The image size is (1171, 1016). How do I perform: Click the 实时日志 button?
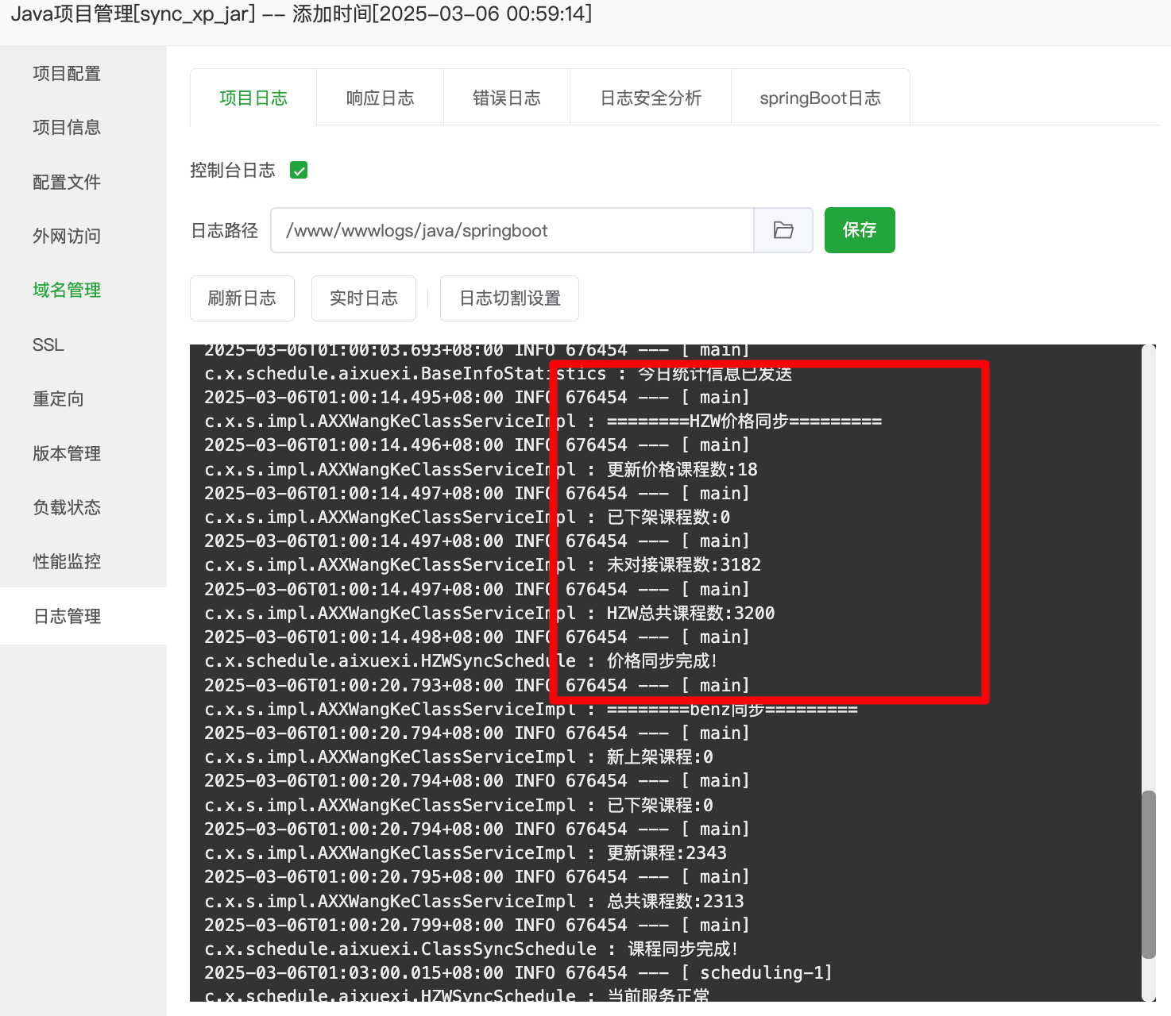pos(364,298)
